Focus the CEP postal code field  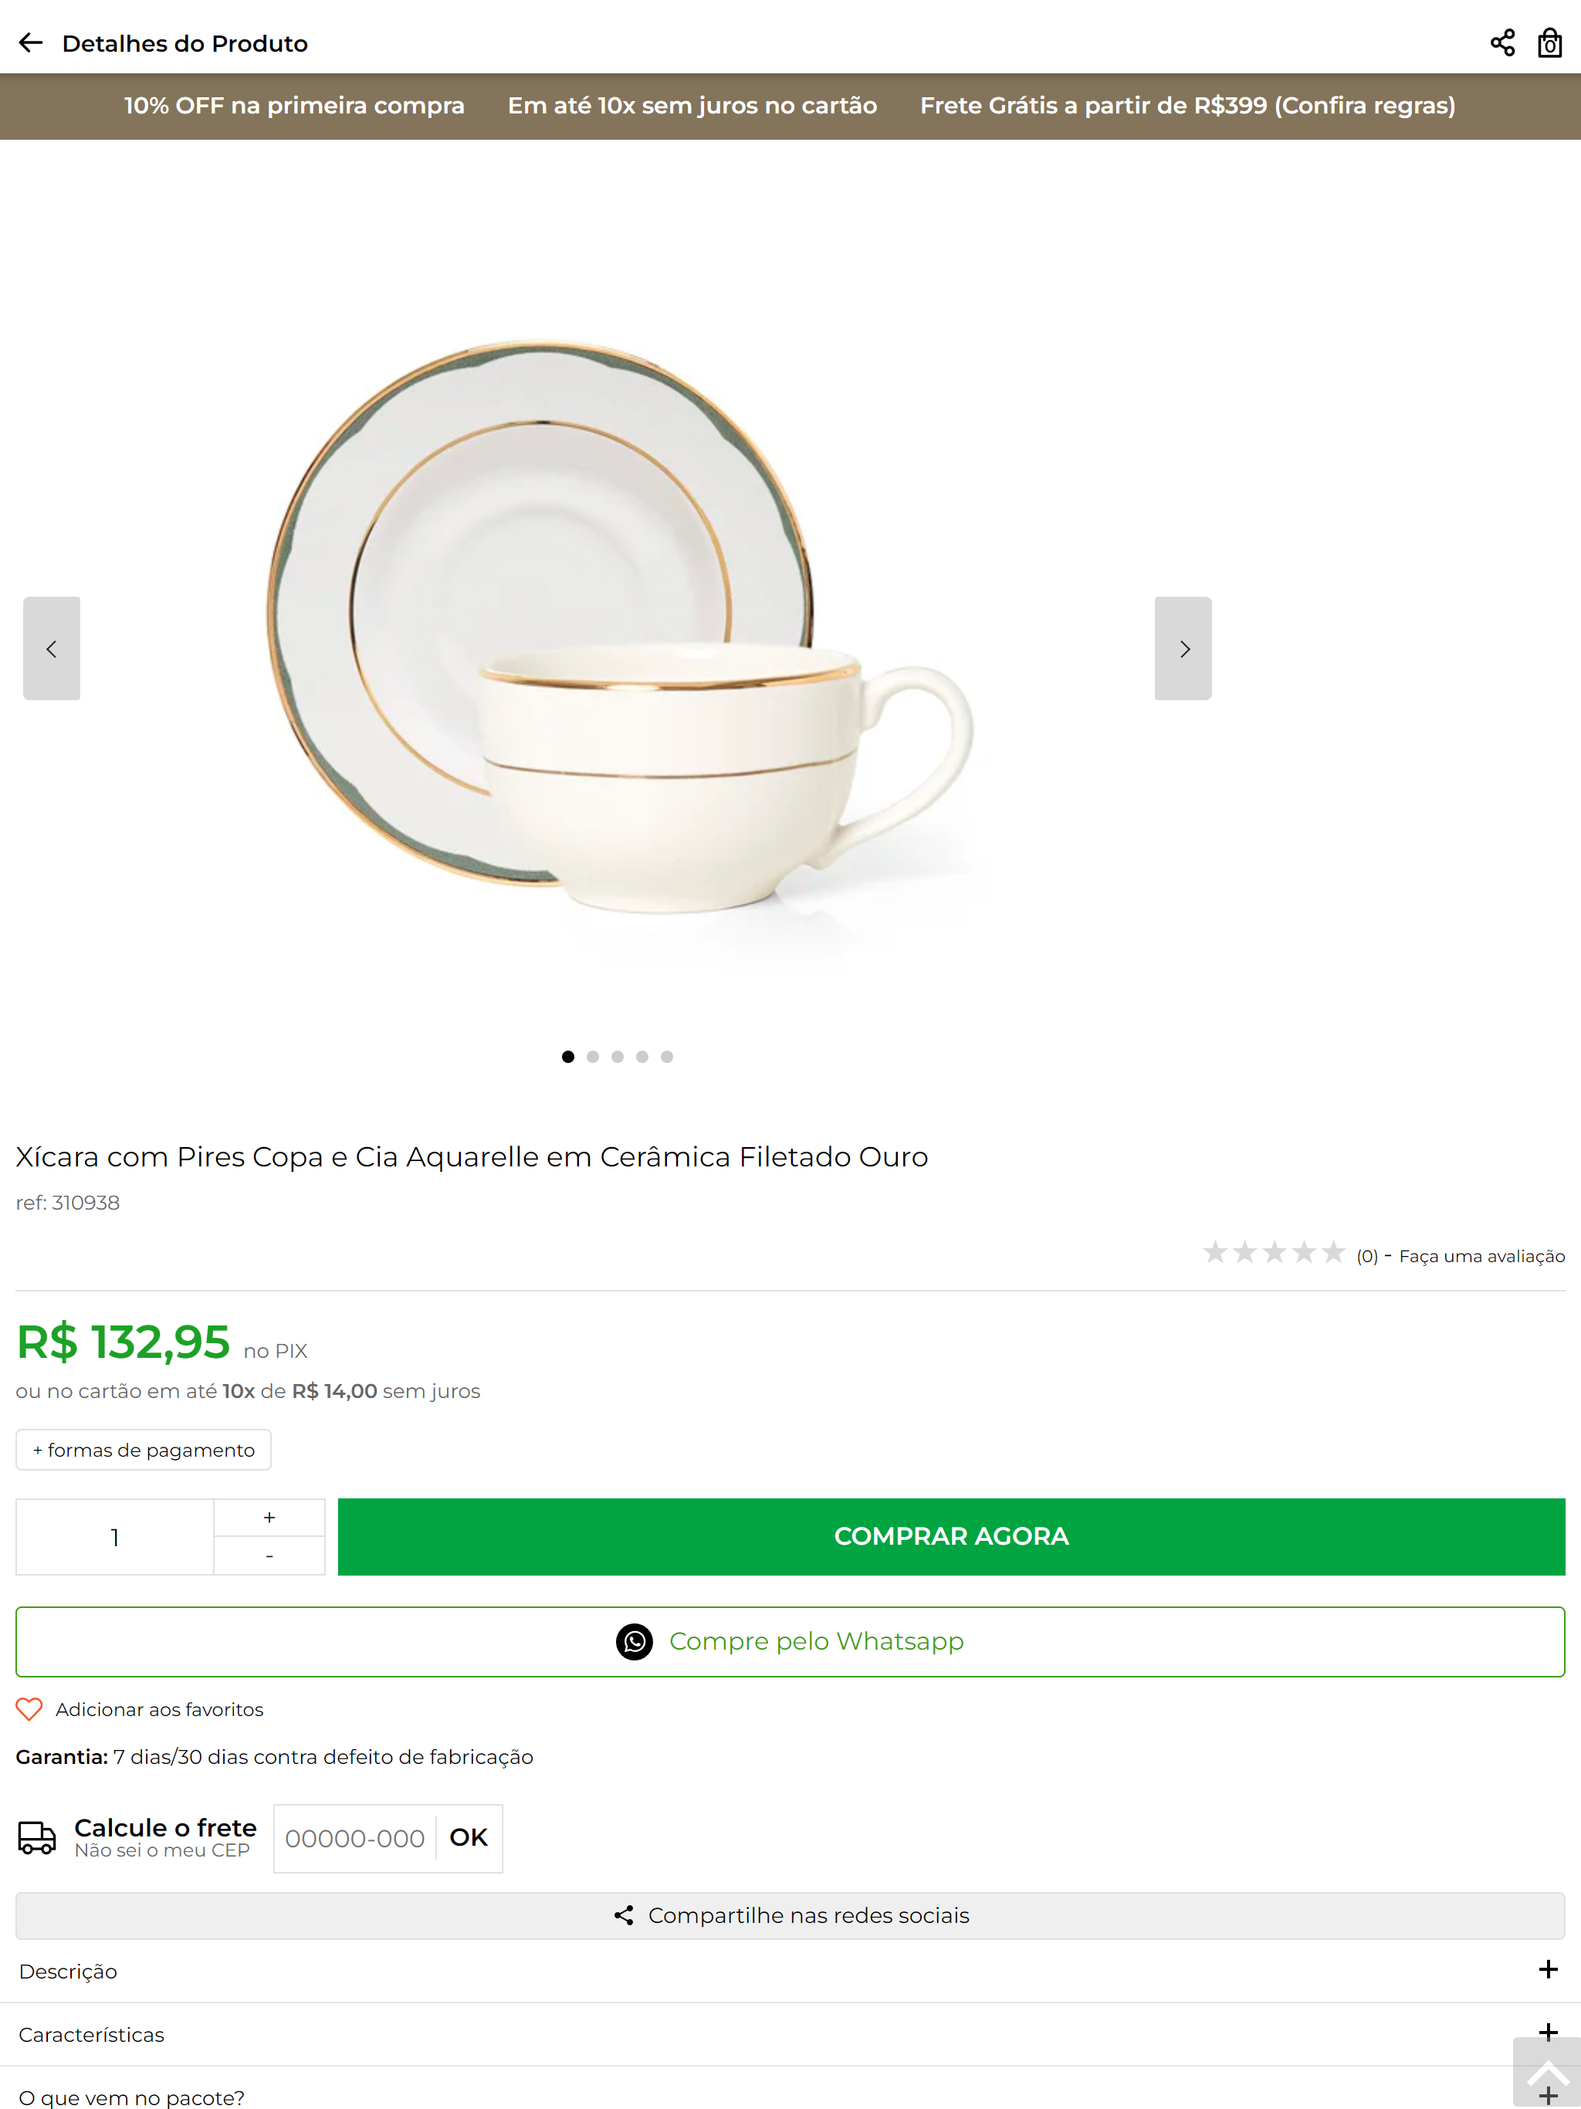coord(355,1838)
